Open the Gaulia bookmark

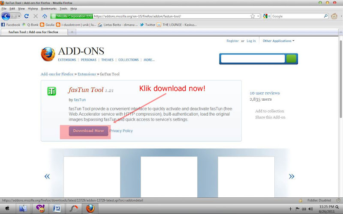tap(47, 25)
